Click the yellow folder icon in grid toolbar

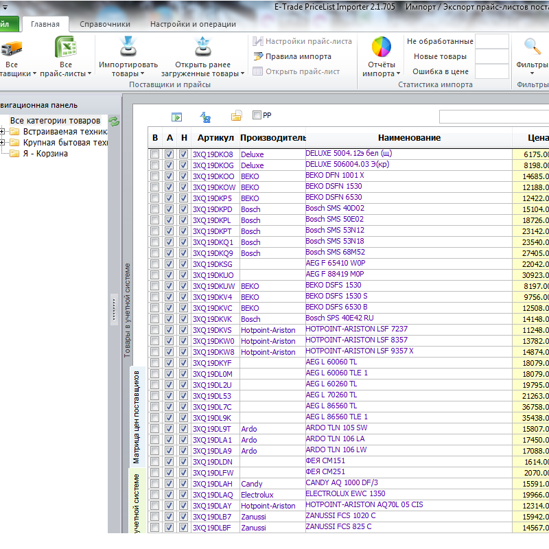[236, 116]
